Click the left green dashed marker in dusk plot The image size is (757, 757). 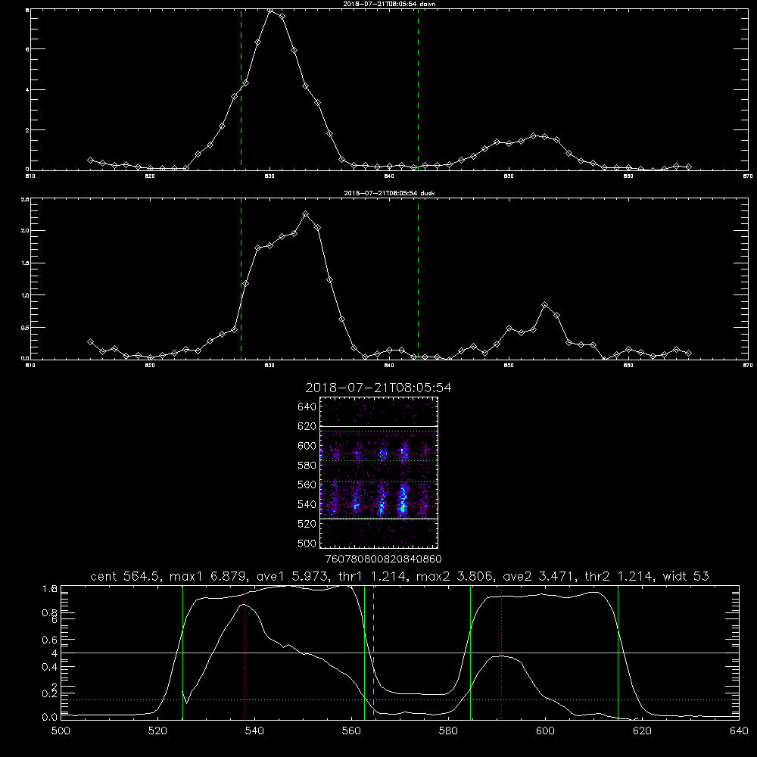point(241,279)
